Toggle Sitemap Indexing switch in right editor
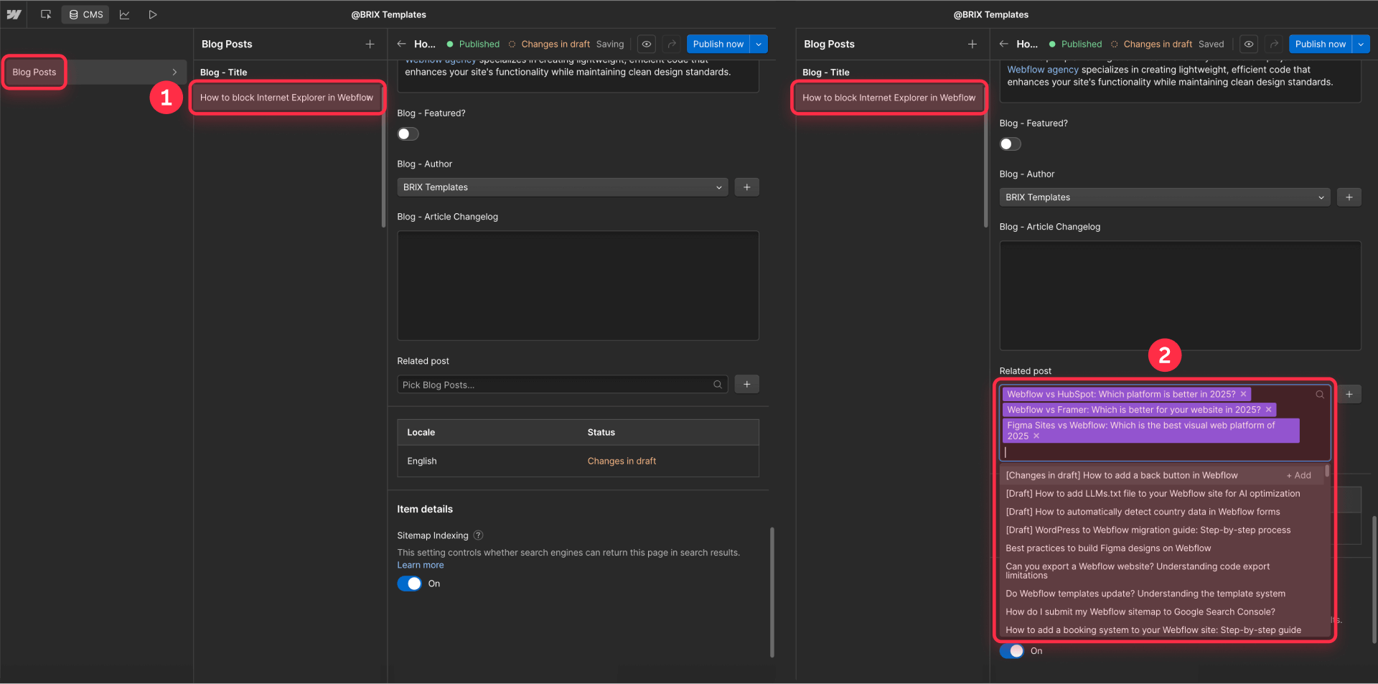Viewport: 1378px width, 684px height. coord(1011,651)
